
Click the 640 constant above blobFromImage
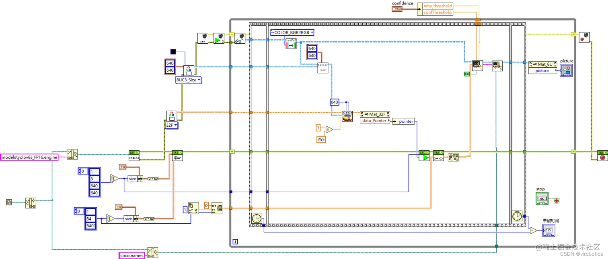click(x=335, y=102)
